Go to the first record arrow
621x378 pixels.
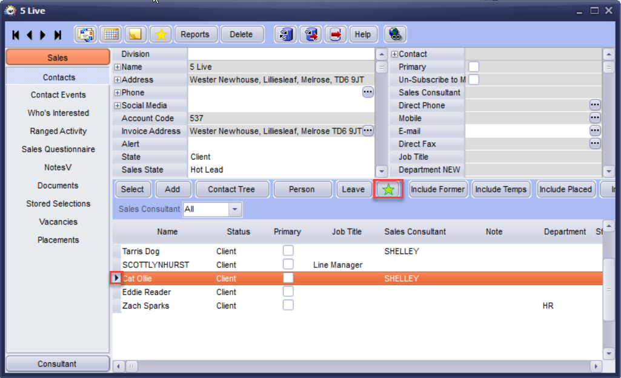point(16,35)
